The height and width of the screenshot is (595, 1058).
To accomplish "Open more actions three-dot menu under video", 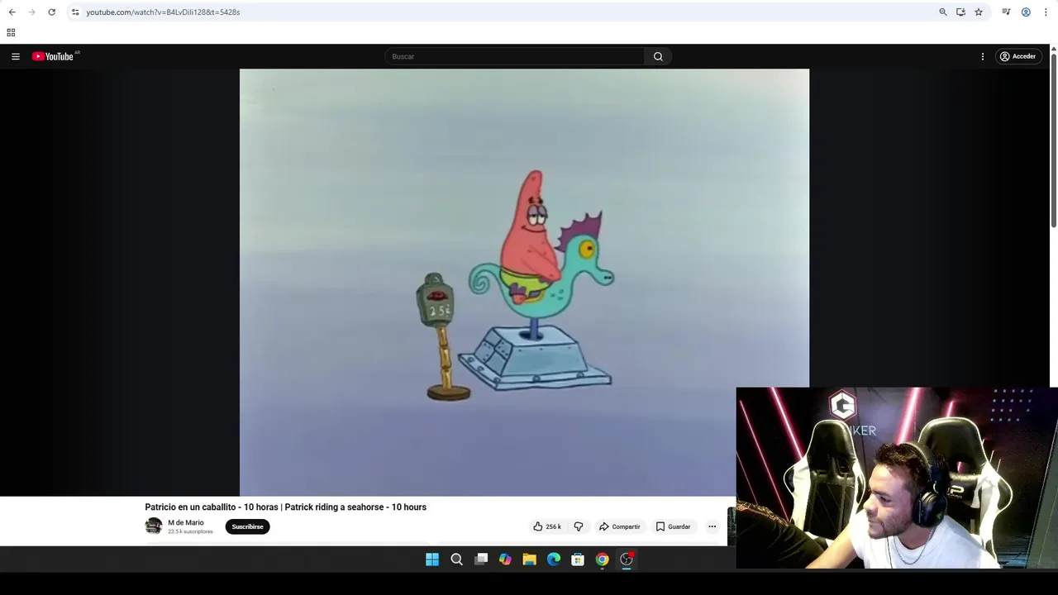I will [x=712, y=526].
